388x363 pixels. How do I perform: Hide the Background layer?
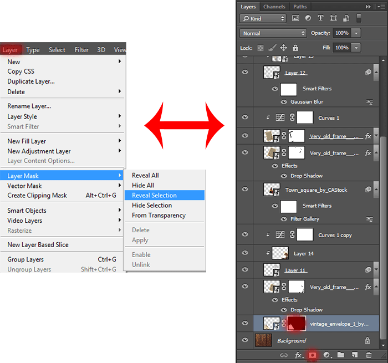click(245, 340)
